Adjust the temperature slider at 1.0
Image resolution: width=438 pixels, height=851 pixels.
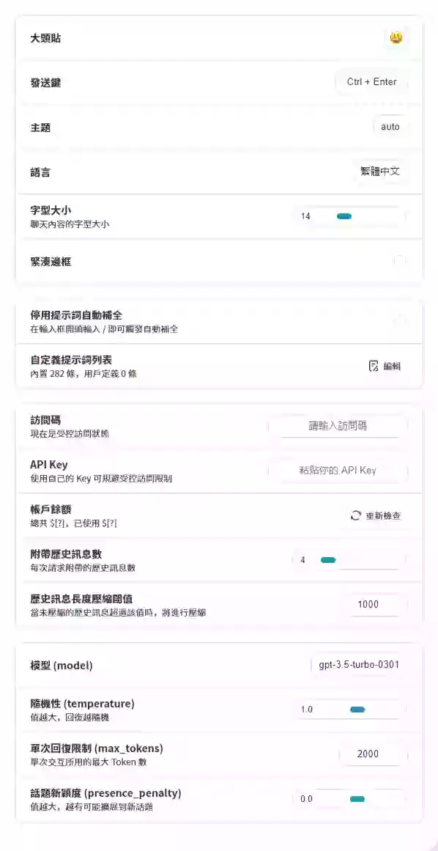click(349, 710)
